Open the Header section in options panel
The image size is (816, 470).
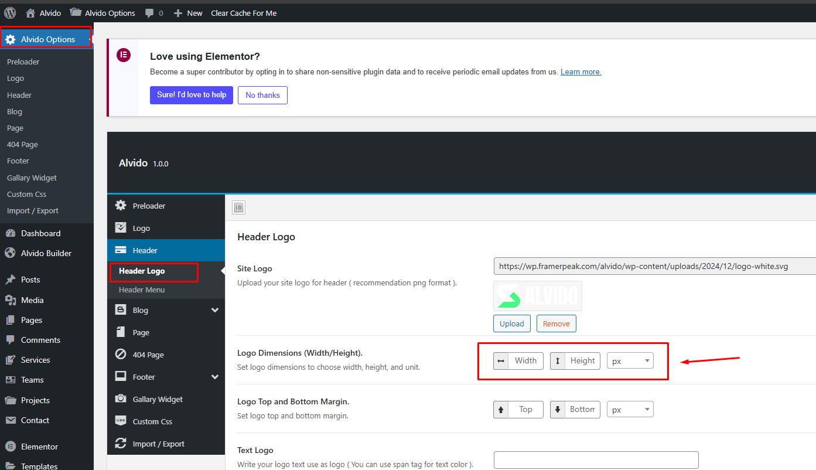click(166, 250)
